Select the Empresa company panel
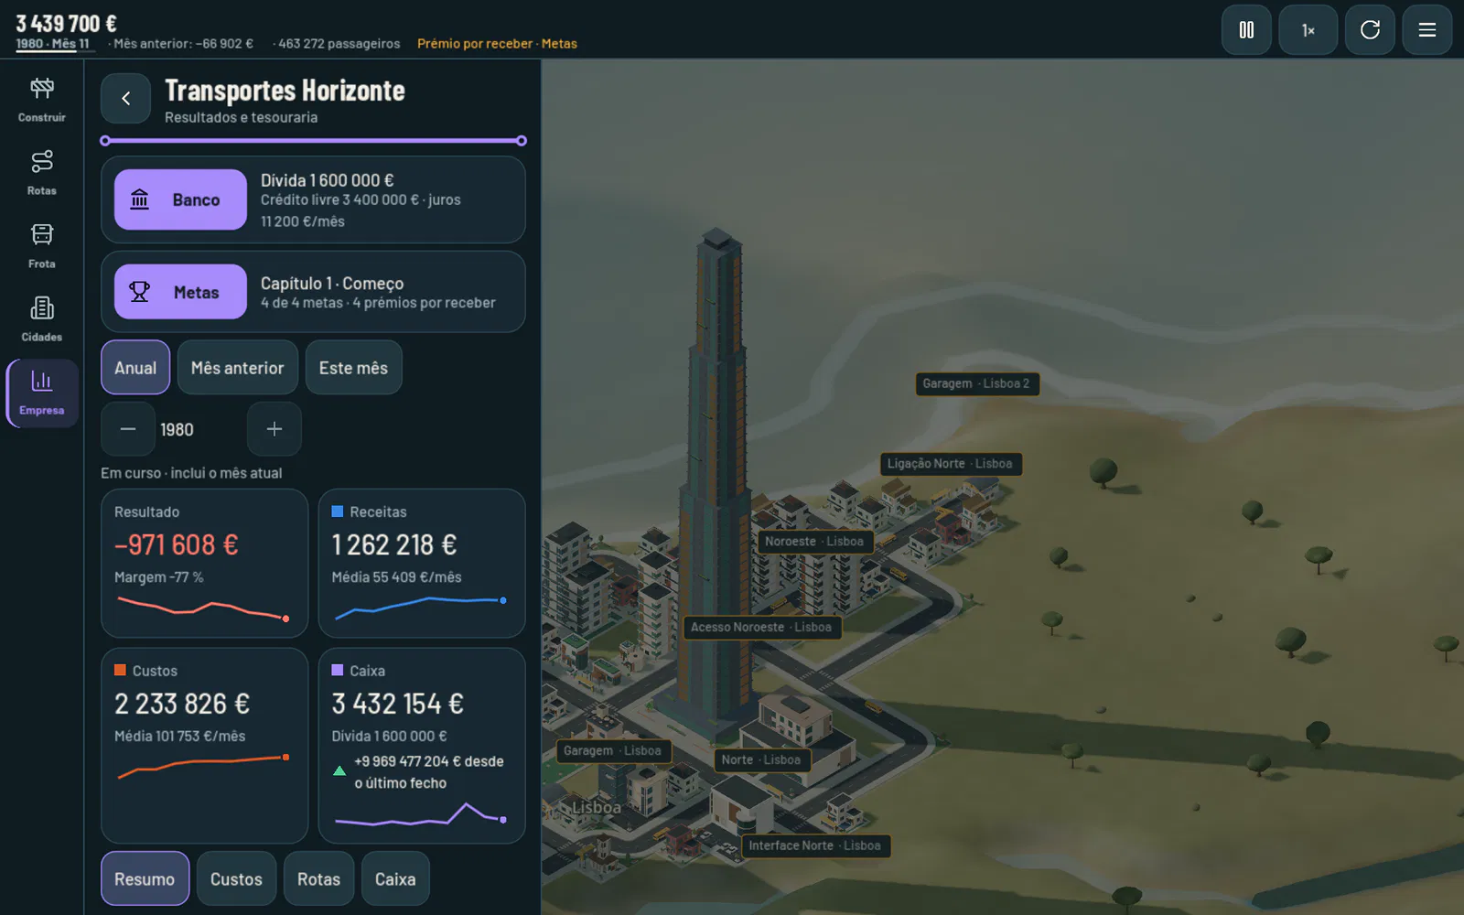 [x=42, y=393]
